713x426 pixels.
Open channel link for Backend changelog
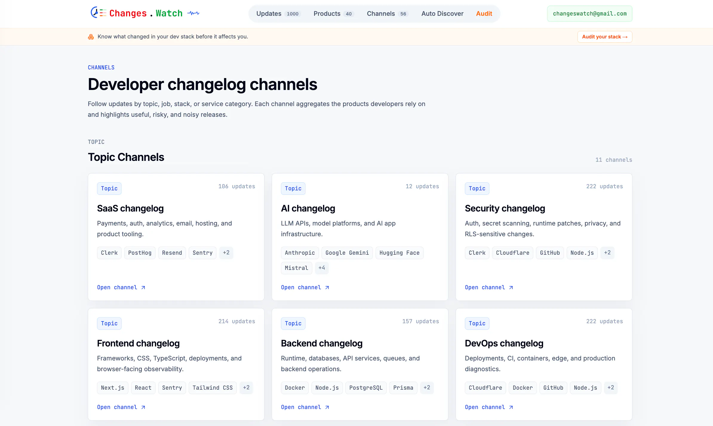305,407
